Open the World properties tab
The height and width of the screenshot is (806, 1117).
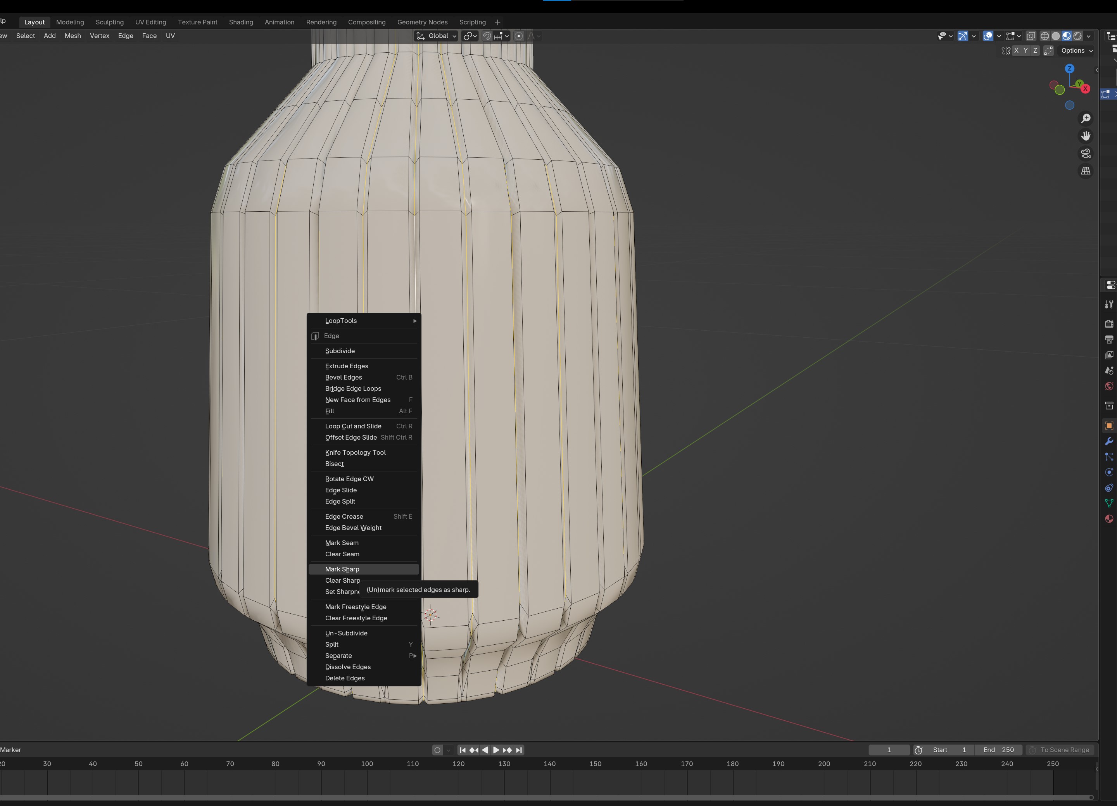point(1108,386)
